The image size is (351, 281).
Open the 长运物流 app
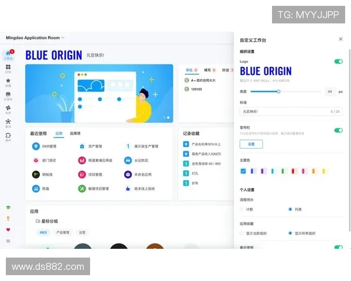136,160
